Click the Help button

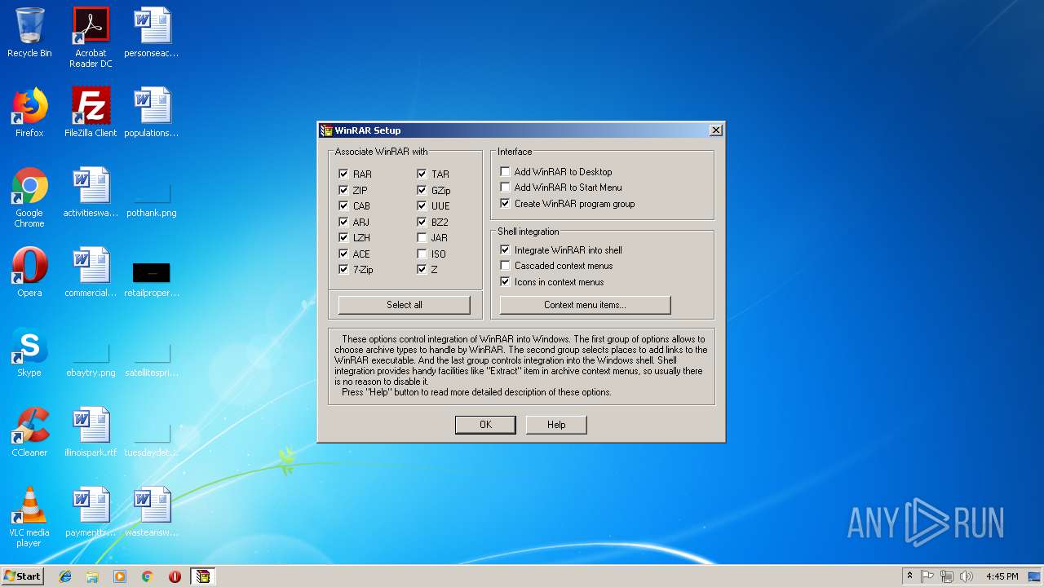pyautogui.click(x=556, y=425)
